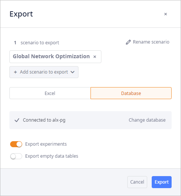Expand the chevron arrow on Add scenario
Screen dimensions: 181x196
tap(72, 72)
